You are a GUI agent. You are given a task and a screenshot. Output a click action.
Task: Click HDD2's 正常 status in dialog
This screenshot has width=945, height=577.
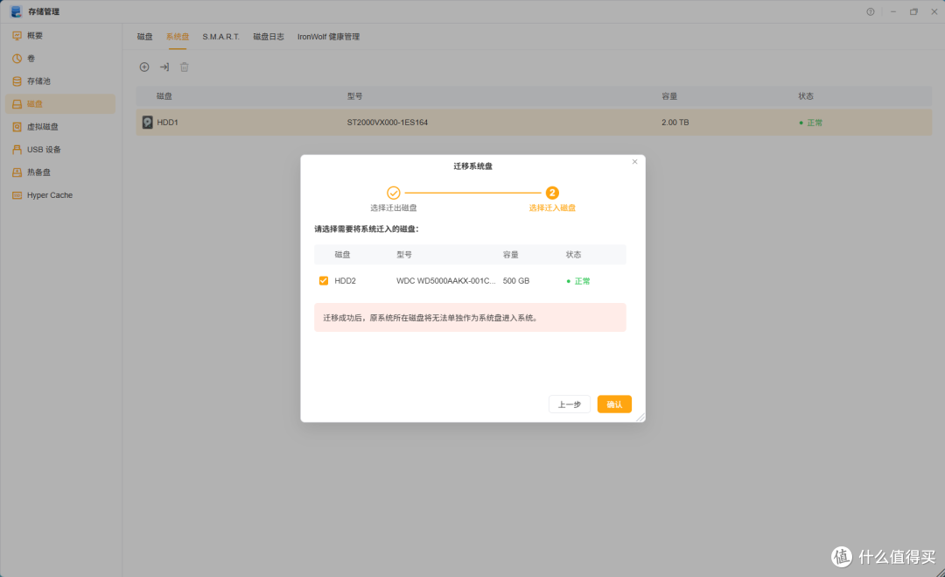pyautogui.click(x=578, y=282)
